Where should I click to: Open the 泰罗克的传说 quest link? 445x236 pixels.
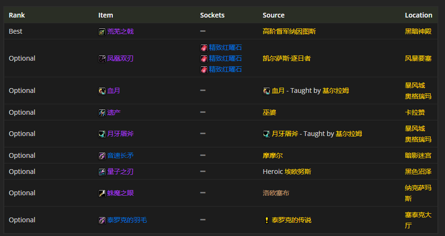[291, 220]
